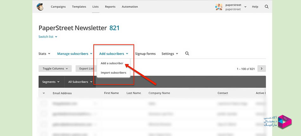301x136 pixels.
Task: Collapse the Add subscribers dropdown
Action: tap(114, 54)
